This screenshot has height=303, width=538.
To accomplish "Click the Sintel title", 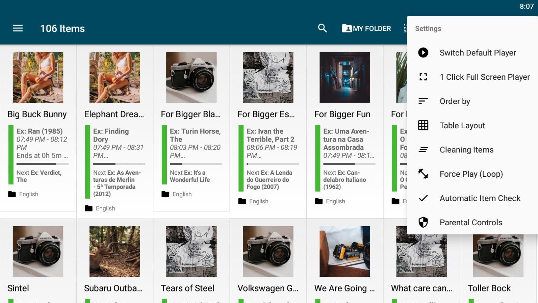I will pyautogui.click(x=18, y=288).
